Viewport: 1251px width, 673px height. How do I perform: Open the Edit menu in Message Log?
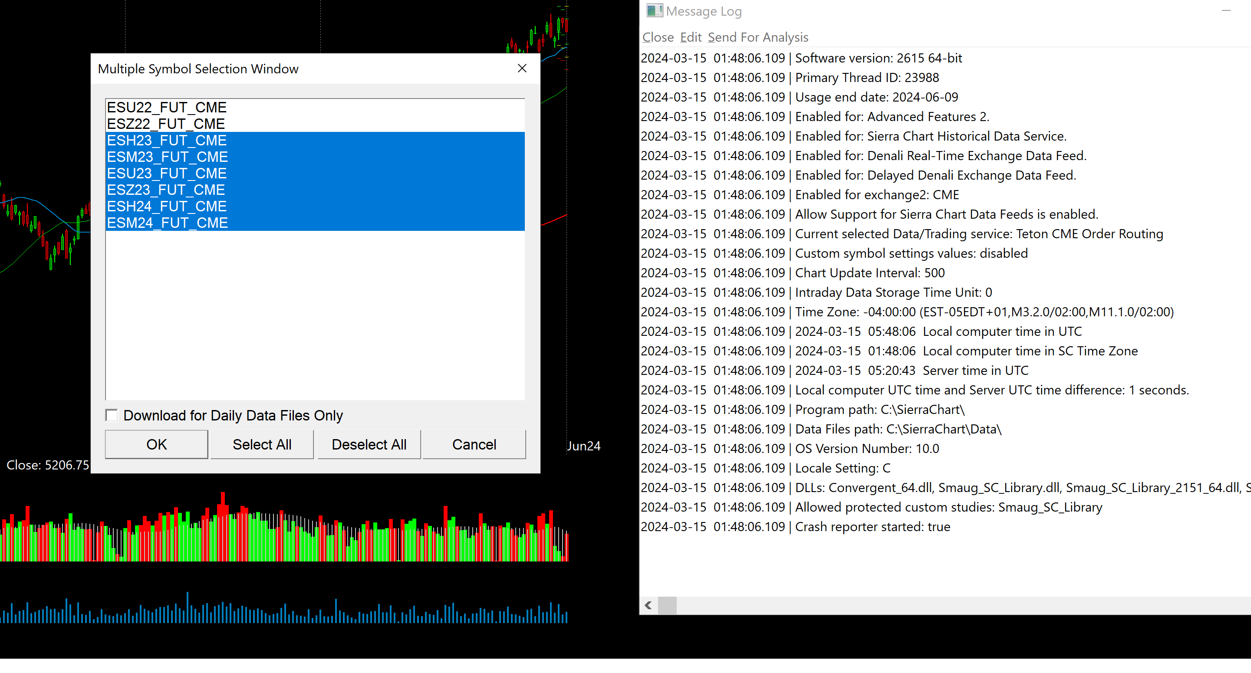(x=690, y=37)
